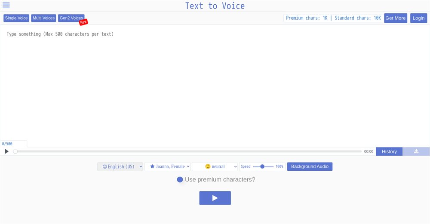Click the download audio icon button
The width and height of the screenshot is (430, 224).
416,151
